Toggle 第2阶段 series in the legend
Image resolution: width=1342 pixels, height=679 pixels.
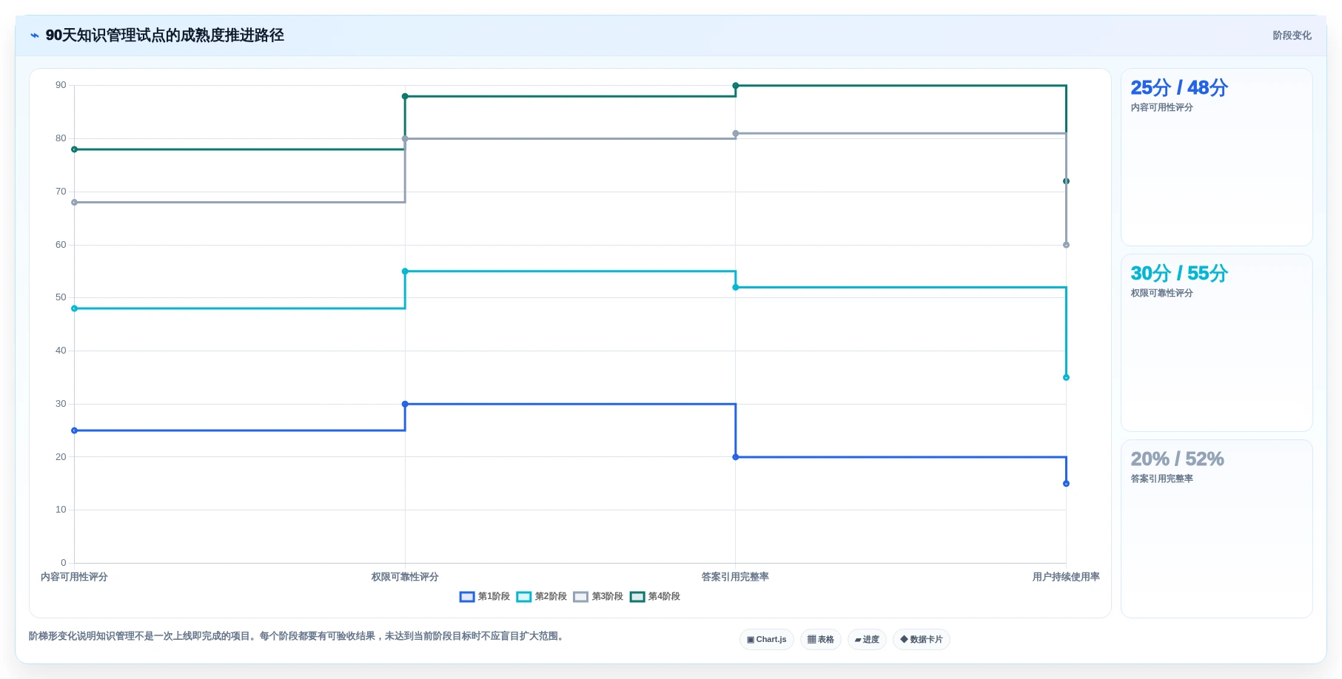click(x=542, y=596)
